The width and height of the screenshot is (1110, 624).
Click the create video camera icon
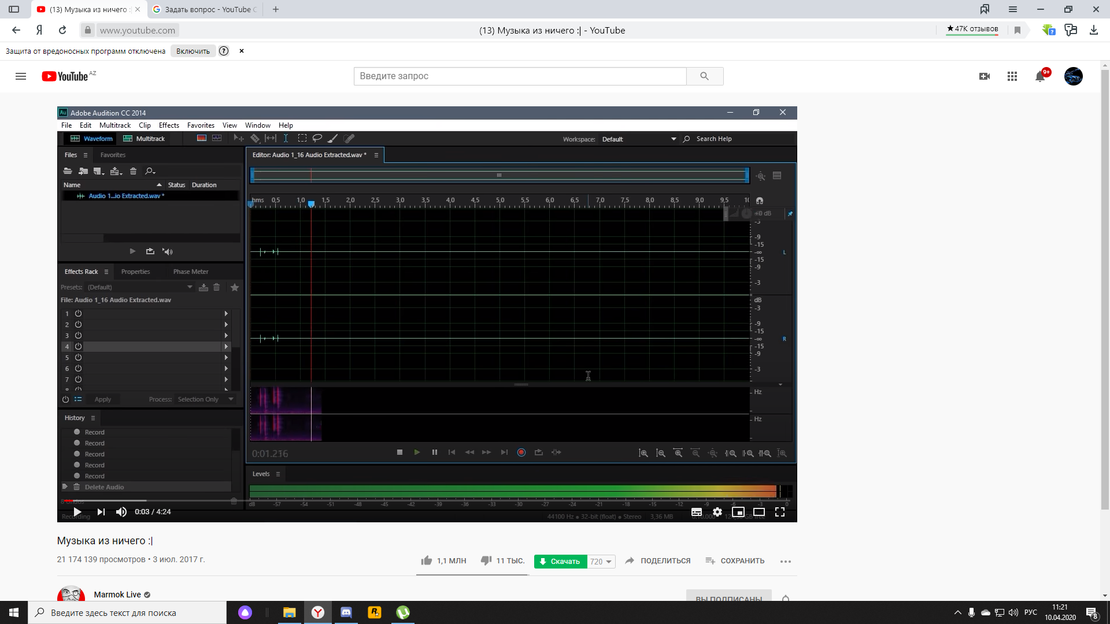point(985,76)
